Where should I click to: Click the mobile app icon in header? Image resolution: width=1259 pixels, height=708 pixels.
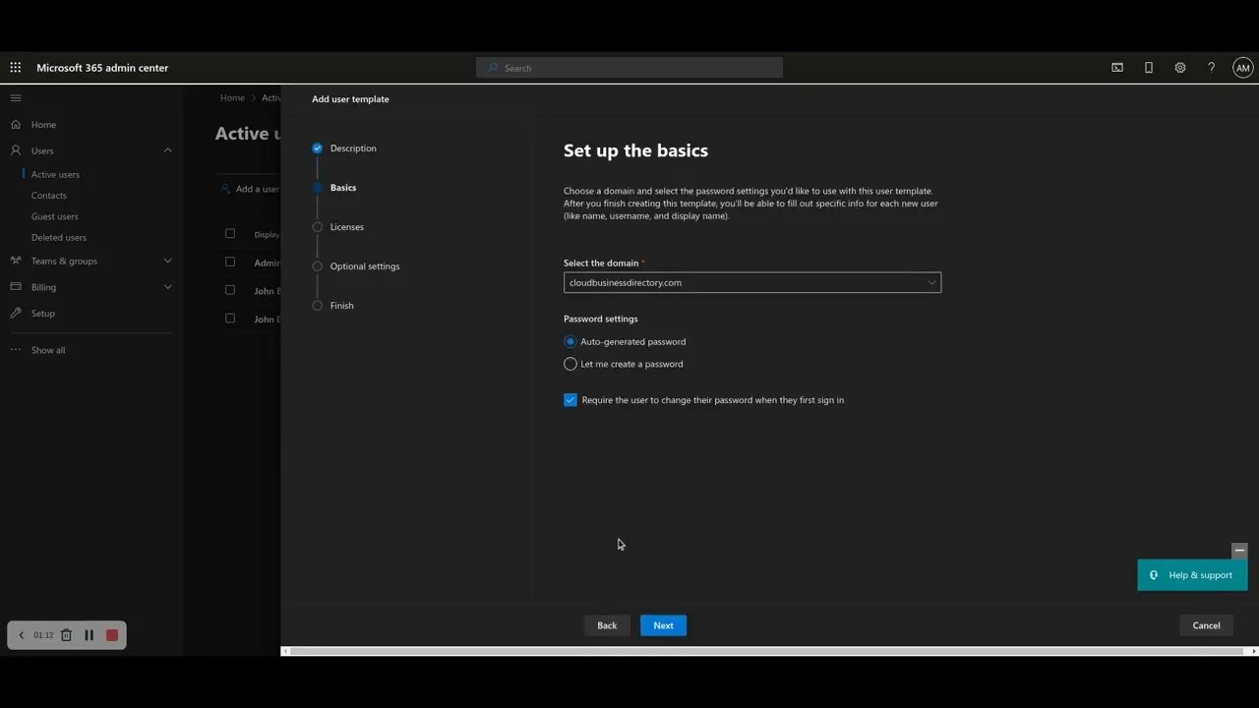[x=1149, y=68]
